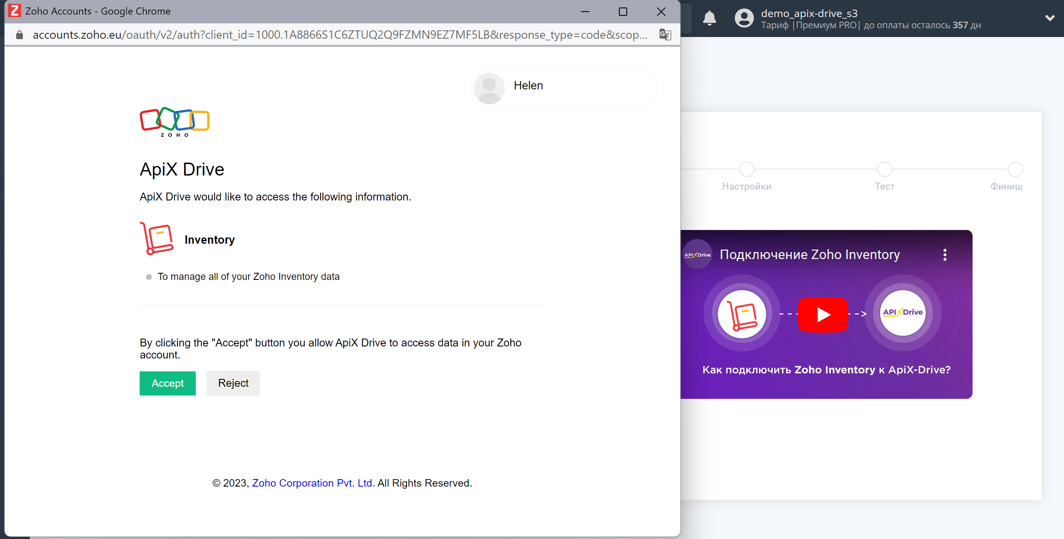
Task: Click 'To manage all of your Zoho Inventory data'
Action: [249, 277]
